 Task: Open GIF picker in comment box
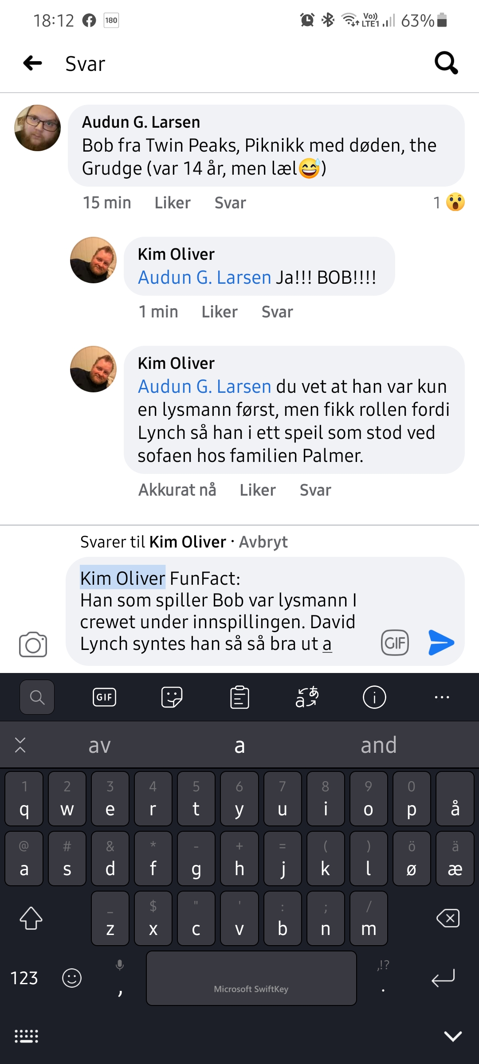click(395, 642)
